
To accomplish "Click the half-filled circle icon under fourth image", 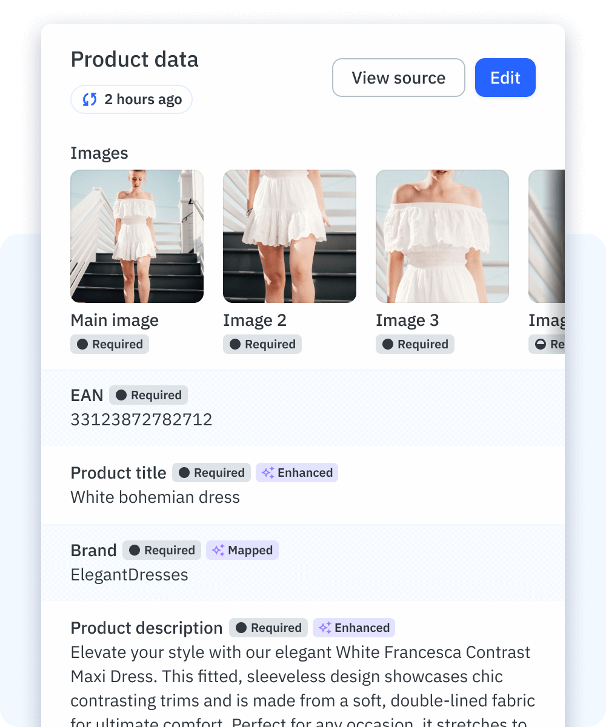I will click(541, 344).
